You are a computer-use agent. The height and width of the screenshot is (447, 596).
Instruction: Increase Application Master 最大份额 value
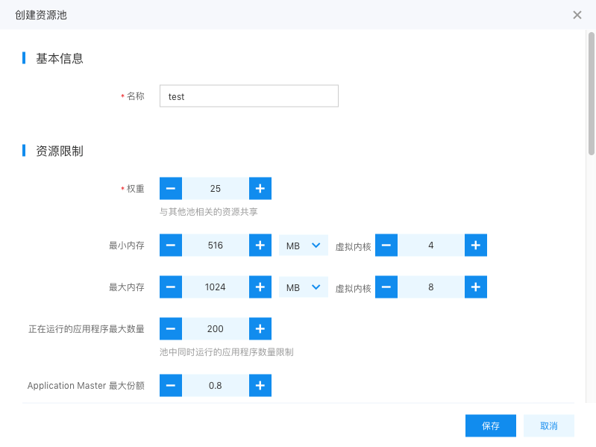260,385
